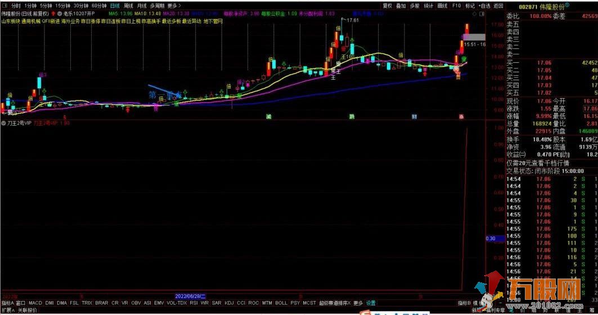
Task: Click the 仅需20元查看千档行情 promo link
Action: click(x=538, y=163)
